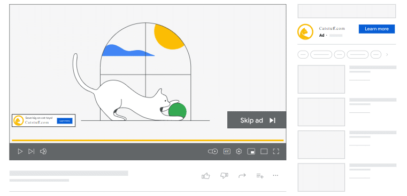
Task: Click 'Save big on cat toys!' text
Action: (39, 118)
